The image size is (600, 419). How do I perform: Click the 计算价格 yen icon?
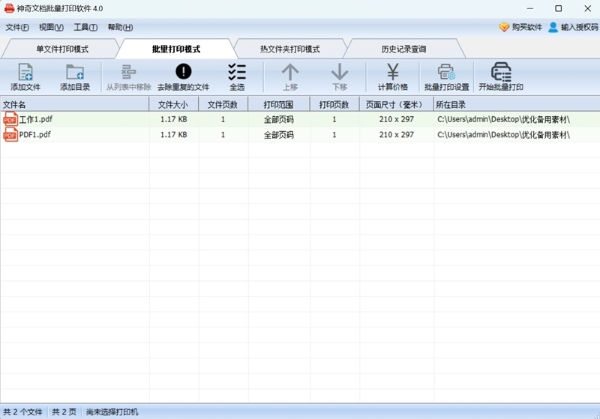pyautogui.click(x=392, y=72)
